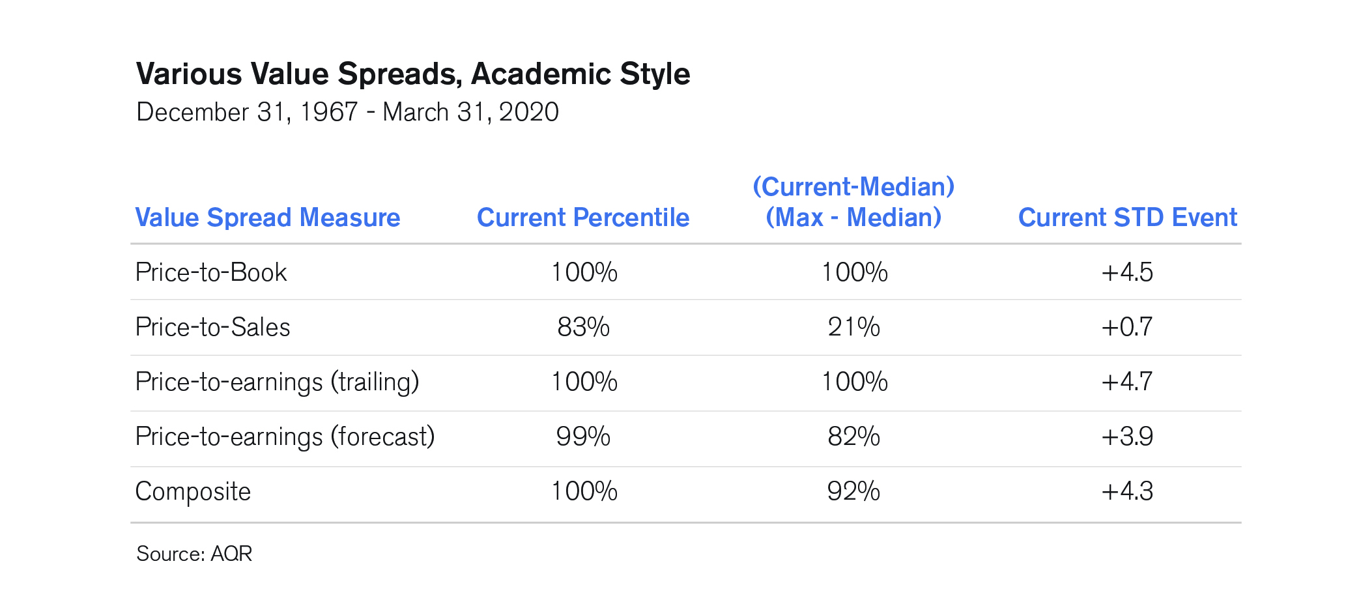1361x615 pixels.
Task: Click the +3.9 STD event value
Action: tap(1127, 436)
